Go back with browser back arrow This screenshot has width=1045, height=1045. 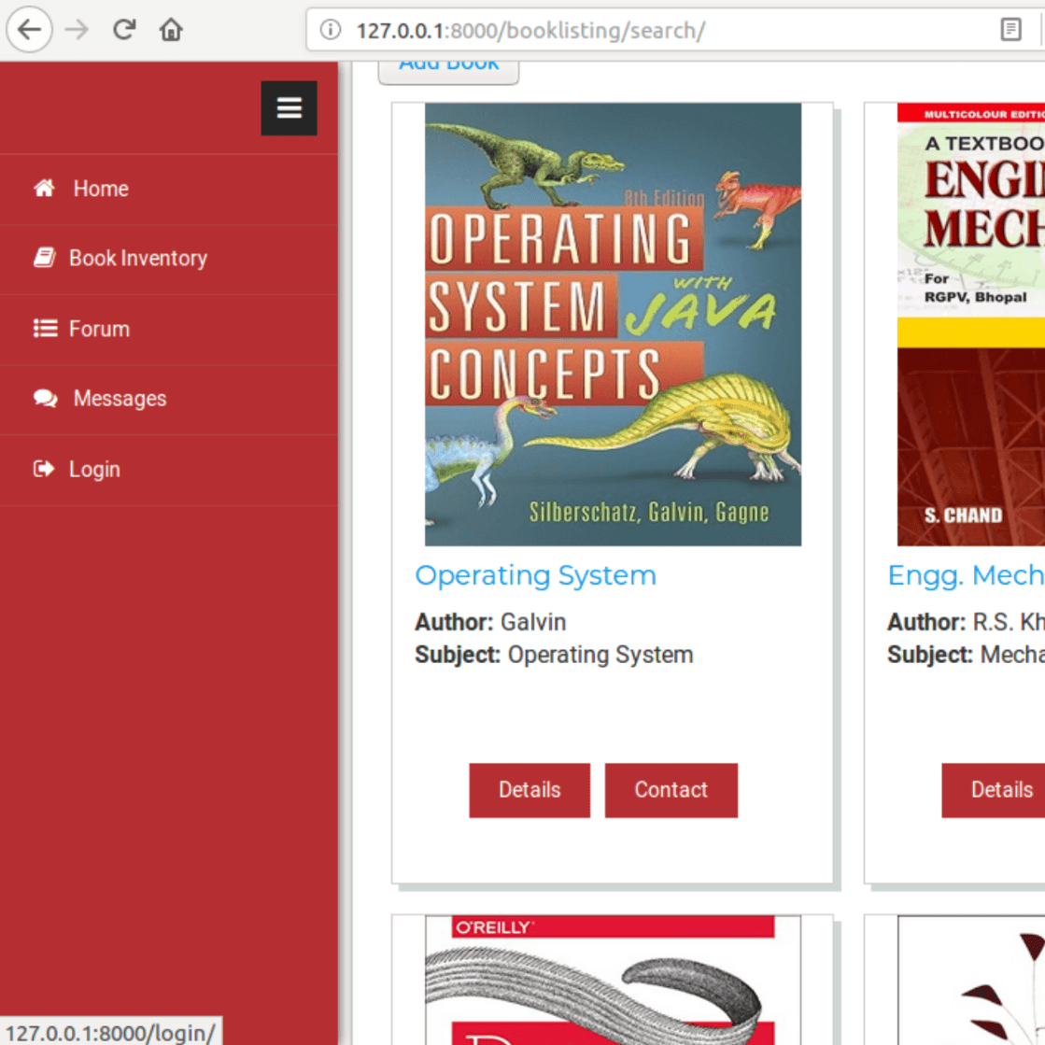[x=29, y=30]
